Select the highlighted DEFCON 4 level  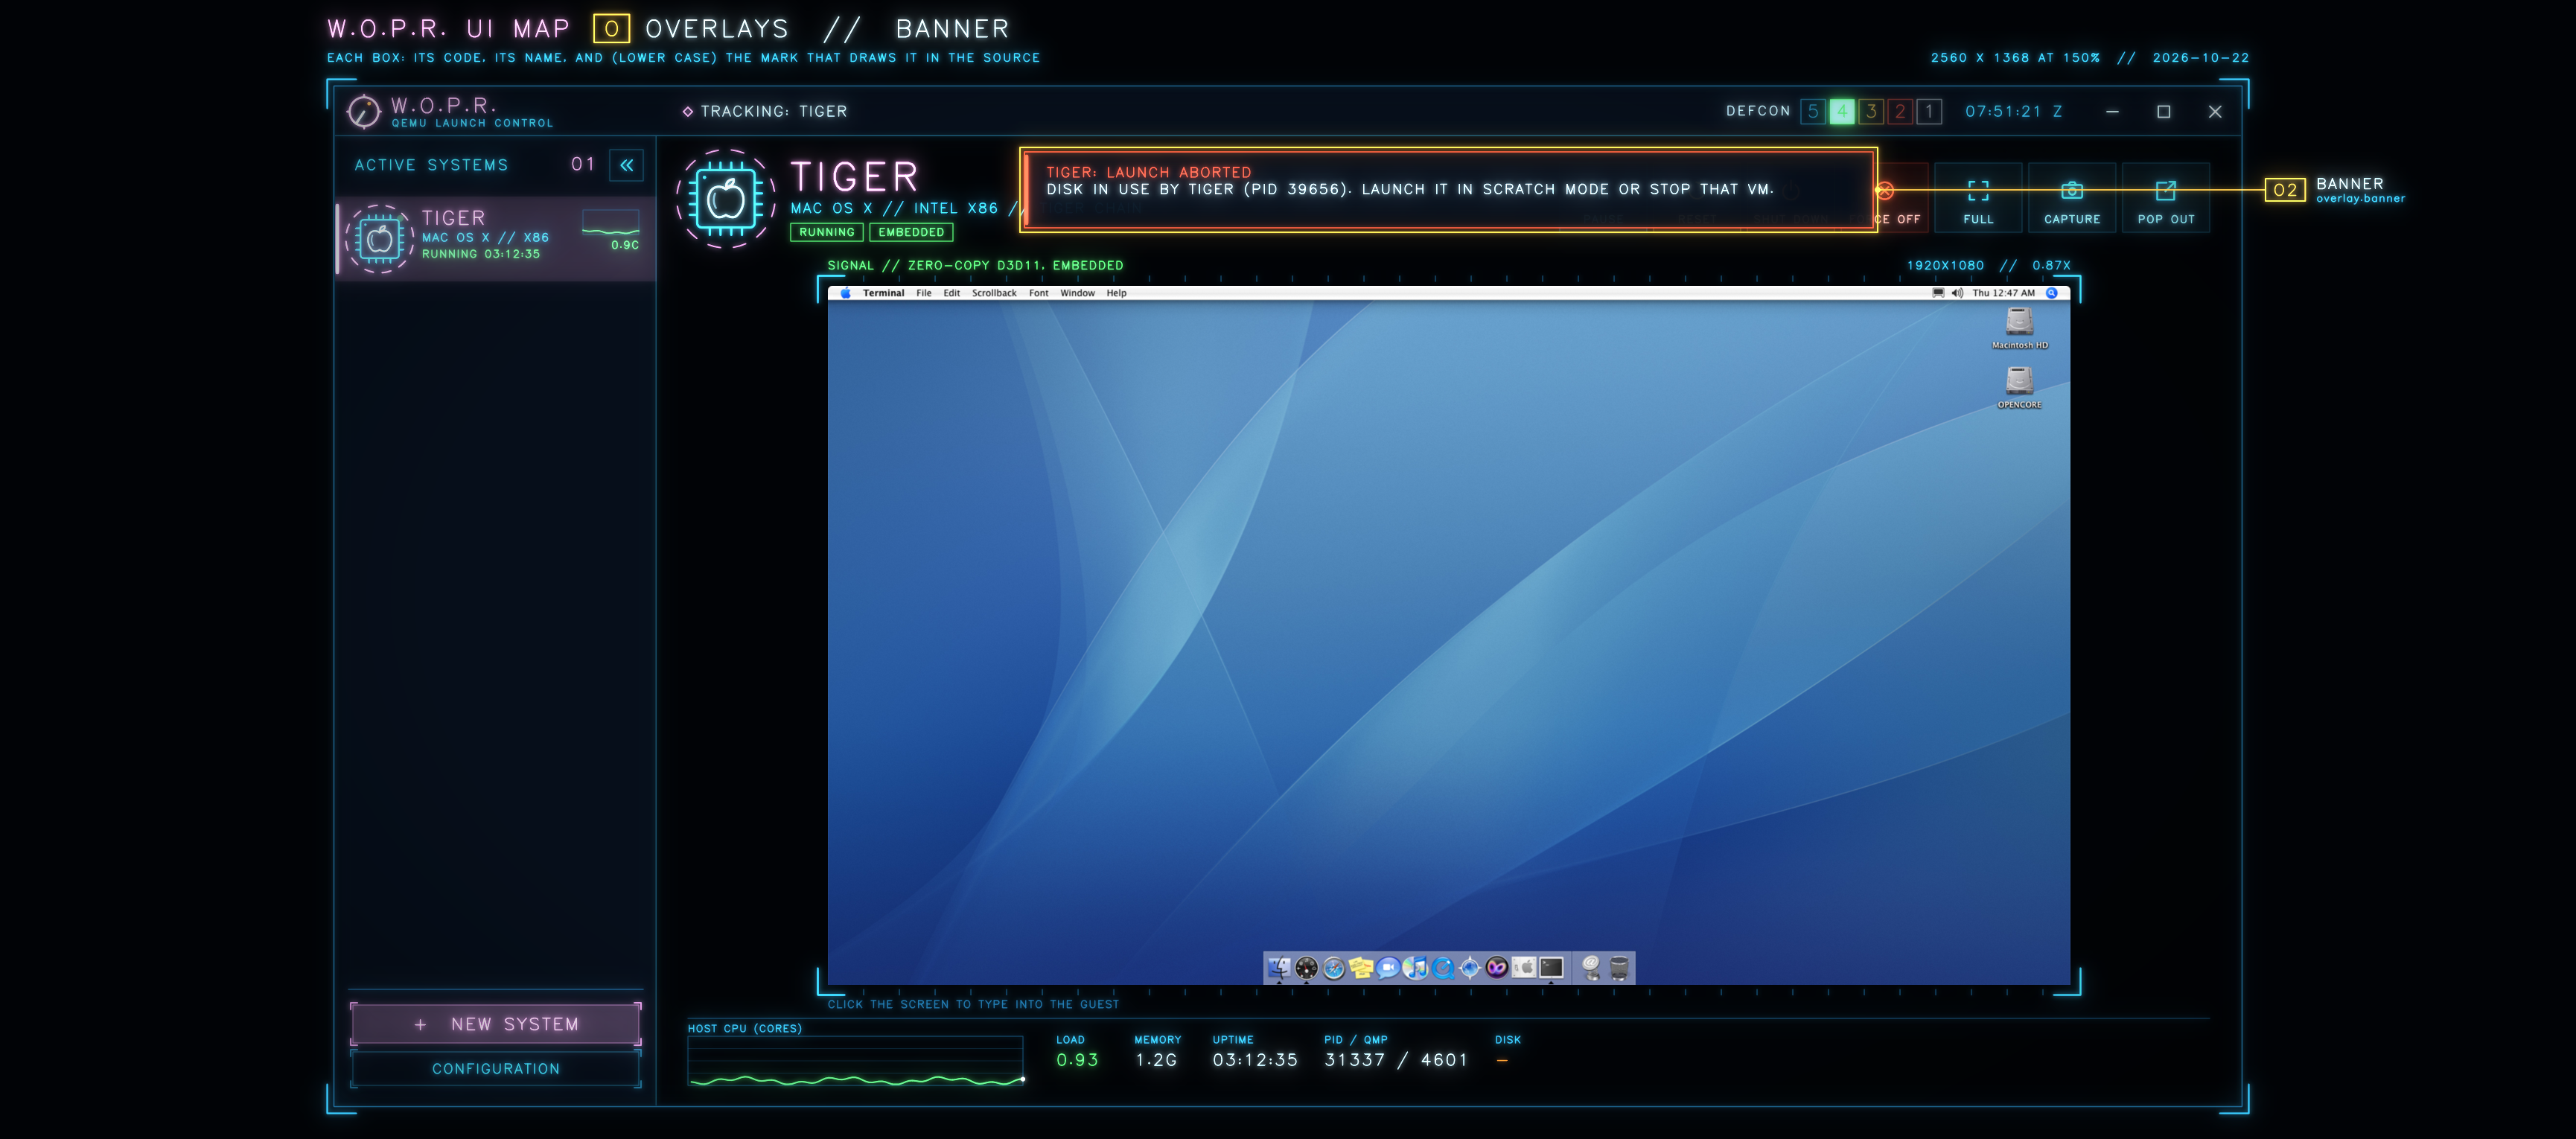click(x=1841, y=111)
